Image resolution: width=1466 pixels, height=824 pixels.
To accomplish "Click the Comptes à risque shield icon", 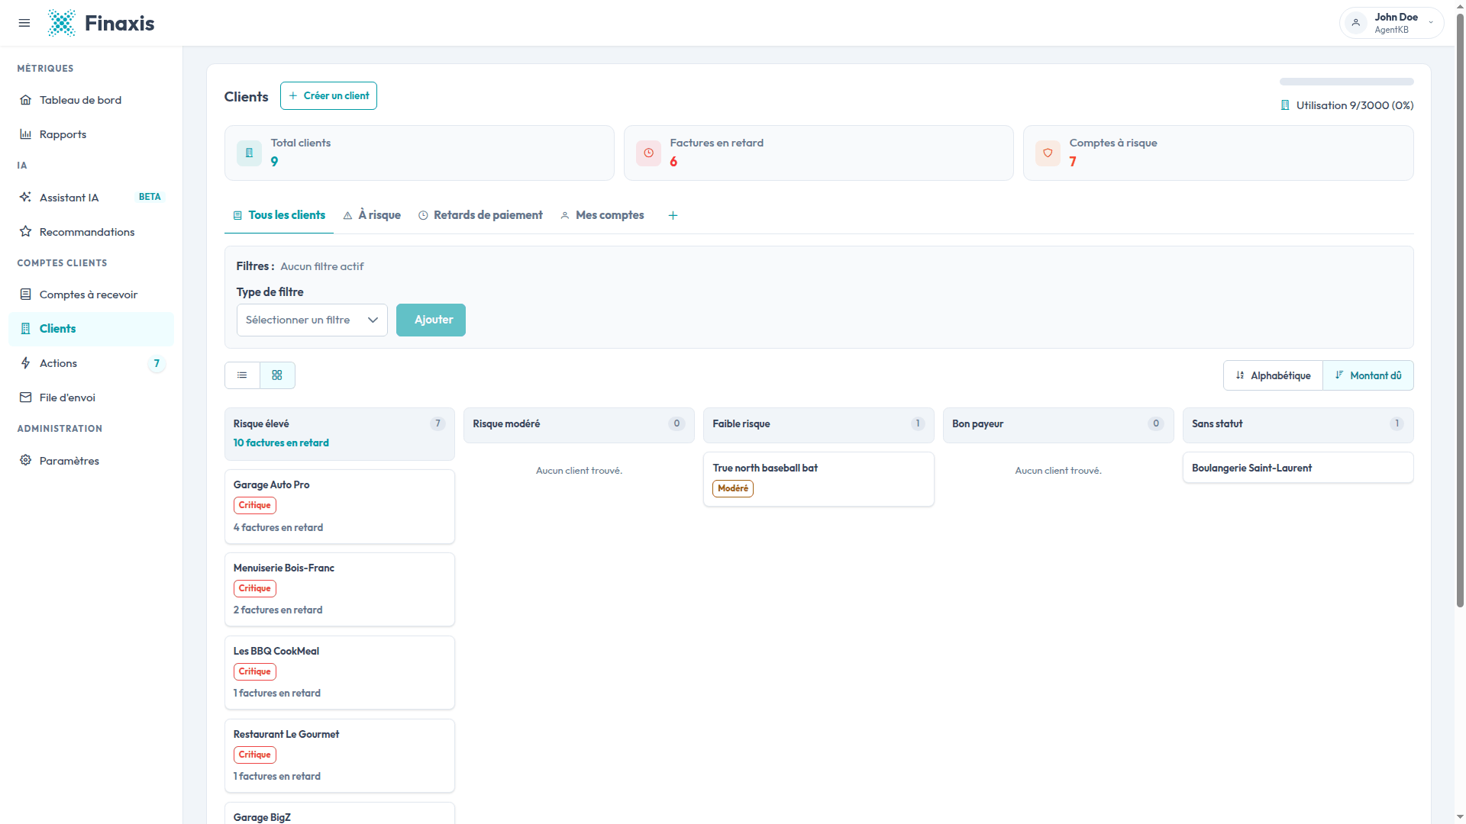I will [1048, 153].
